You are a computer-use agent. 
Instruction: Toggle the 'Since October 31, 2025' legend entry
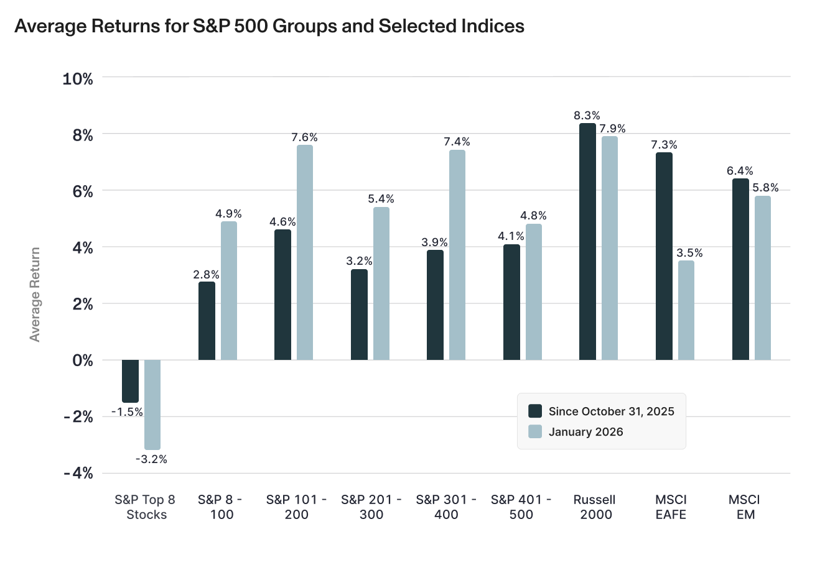[601, 411]
